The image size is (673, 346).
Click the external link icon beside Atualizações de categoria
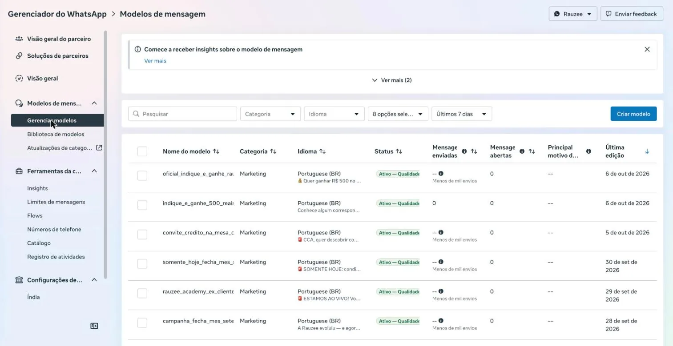pos(99,147)
